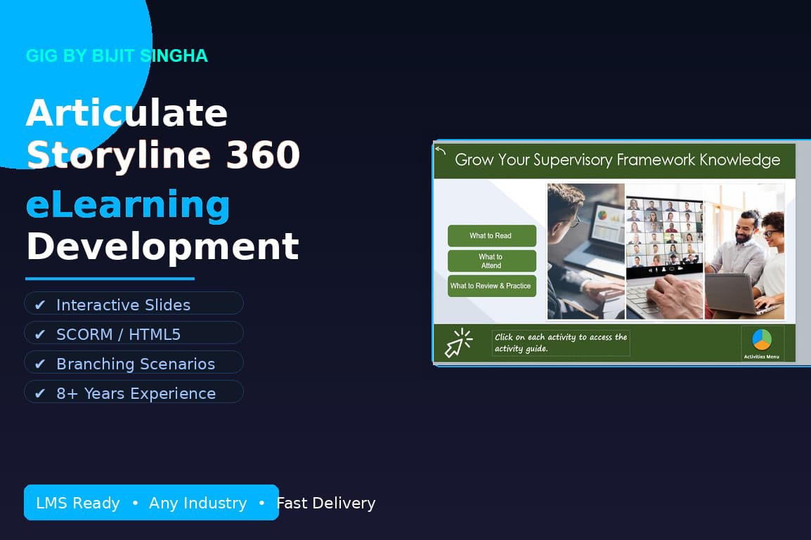The height and width of the screenshot is (540, 811).
Task: Click the two colleagues at laptop photo
Action: pos(744,251)
